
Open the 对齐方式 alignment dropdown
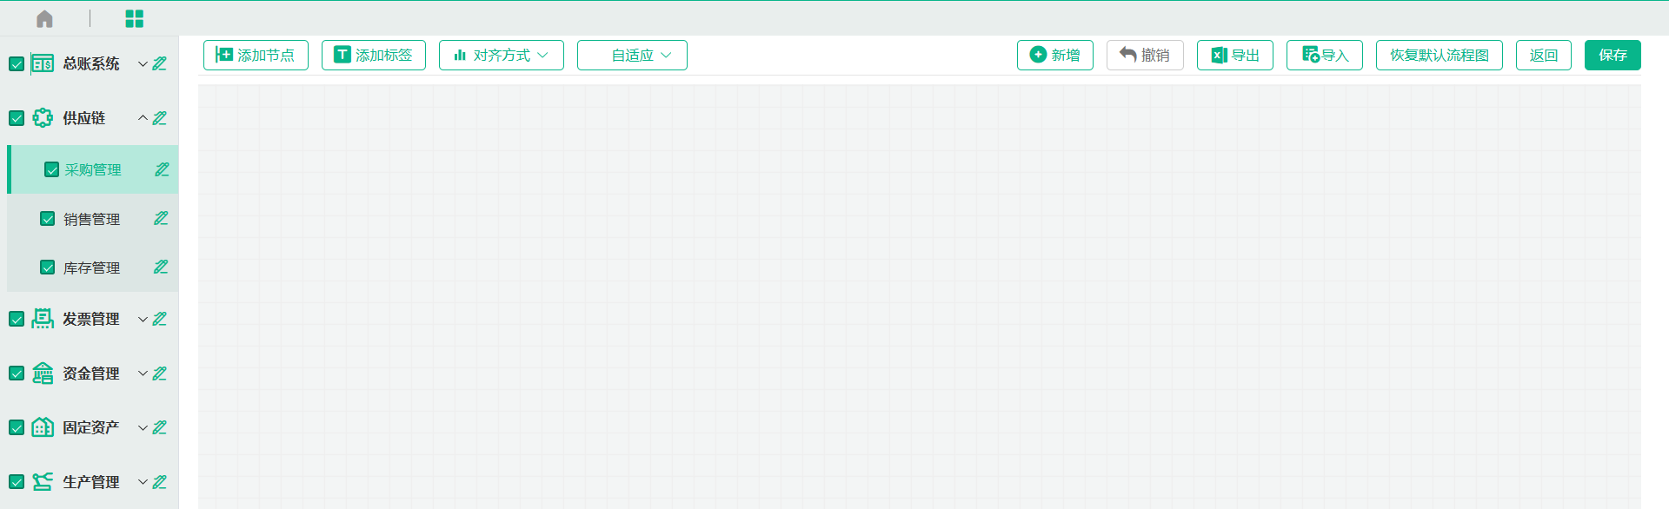coord(502,55)
